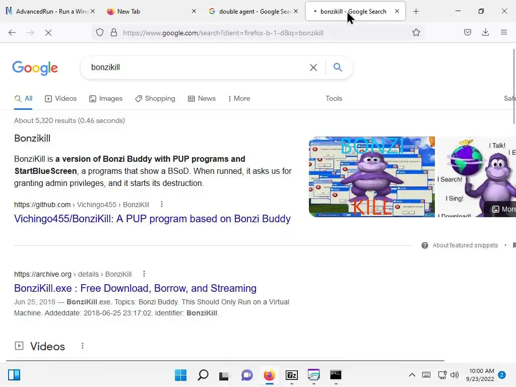Image resolution: width=516 pixels, height=387 pixels.
Task: Select the All results filter
Action: click(23, 98)
